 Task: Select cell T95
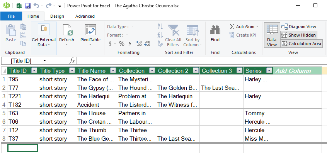(23, 79)
